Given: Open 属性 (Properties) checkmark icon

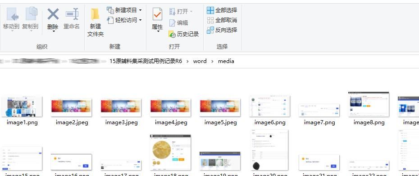Looking at the screenshot, I should tap(157, 14).
